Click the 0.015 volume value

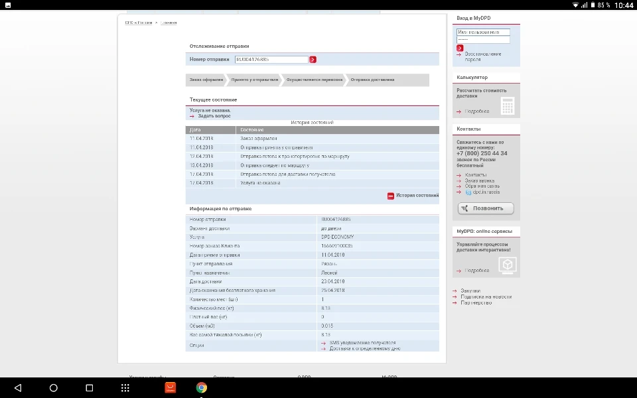pos(327,326)
